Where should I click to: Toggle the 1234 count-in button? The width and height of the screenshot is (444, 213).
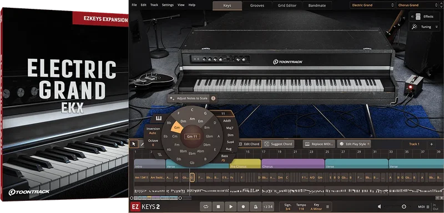pyautogui.click(x=268, y=207)
